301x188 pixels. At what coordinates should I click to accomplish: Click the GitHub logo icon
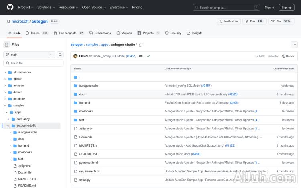(x=10, y=7)
